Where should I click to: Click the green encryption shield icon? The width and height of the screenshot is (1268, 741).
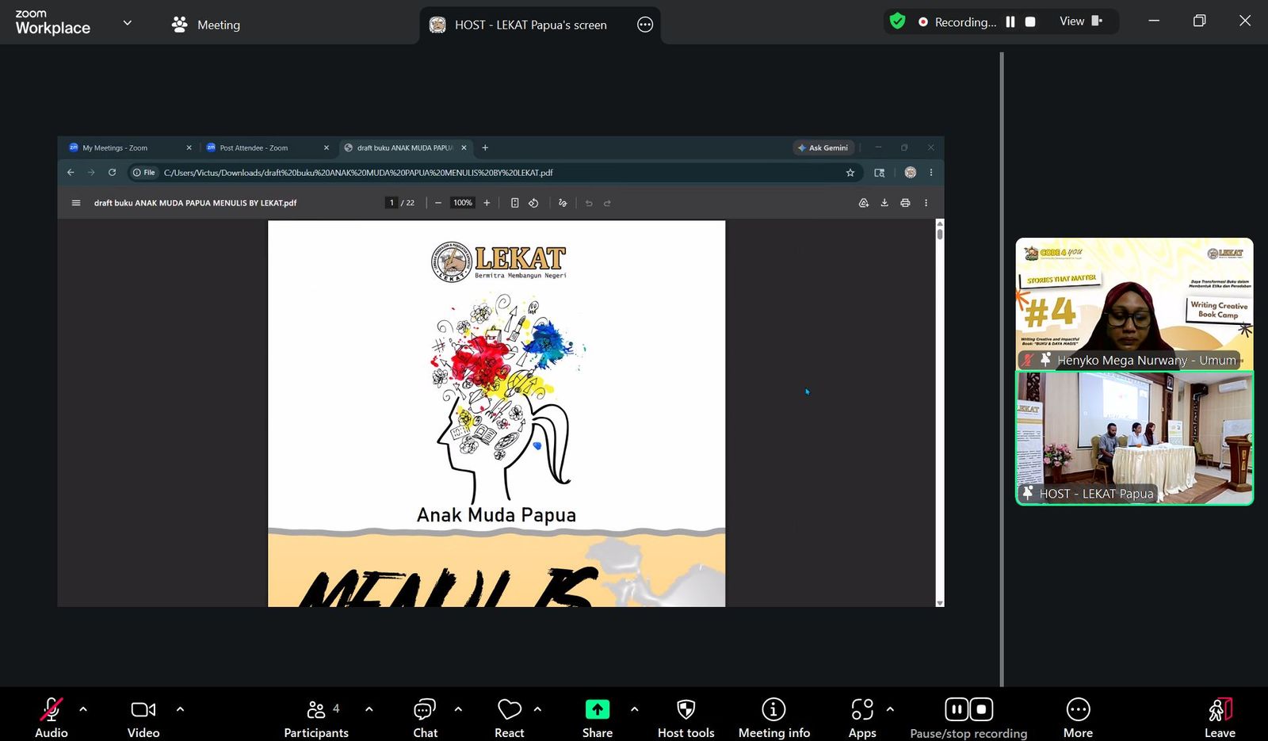point(897,21)
